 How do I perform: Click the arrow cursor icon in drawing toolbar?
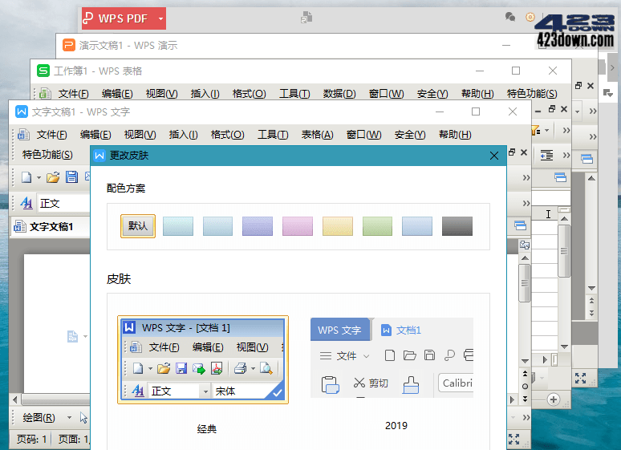coord(83,418)
